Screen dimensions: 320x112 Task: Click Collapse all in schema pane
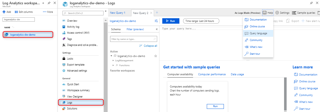coord(148,46)
